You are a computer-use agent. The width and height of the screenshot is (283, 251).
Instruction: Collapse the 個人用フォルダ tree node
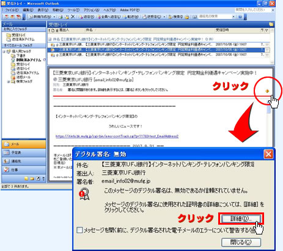click(x=4, y=51)
